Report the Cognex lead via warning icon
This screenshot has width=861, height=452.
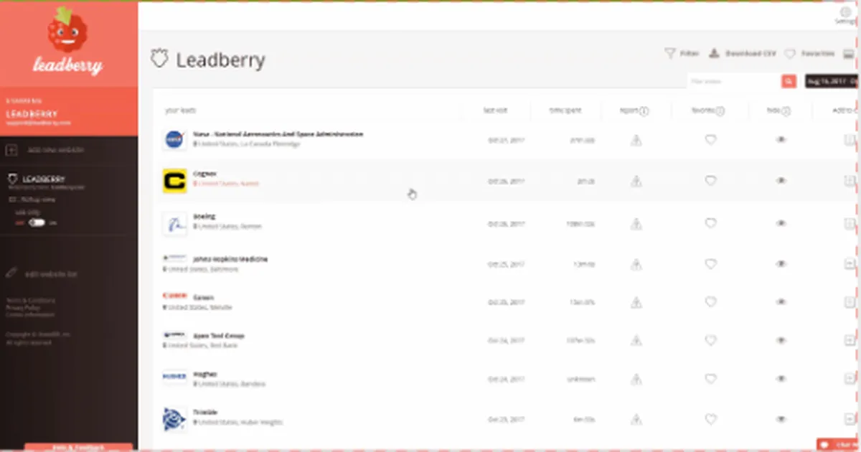[x=636, y=182]
